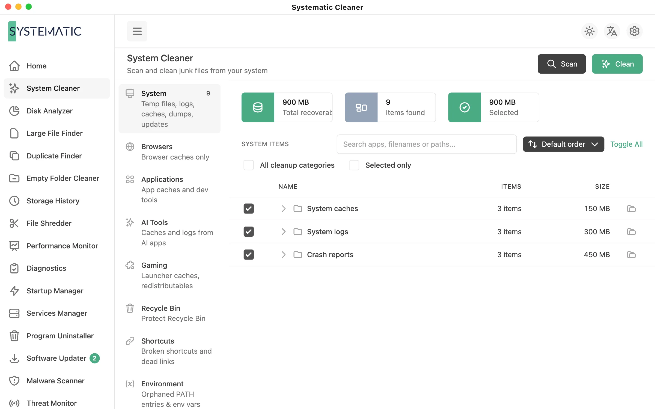Uncheck the System logs checkbox

click(x=249, y=232)
